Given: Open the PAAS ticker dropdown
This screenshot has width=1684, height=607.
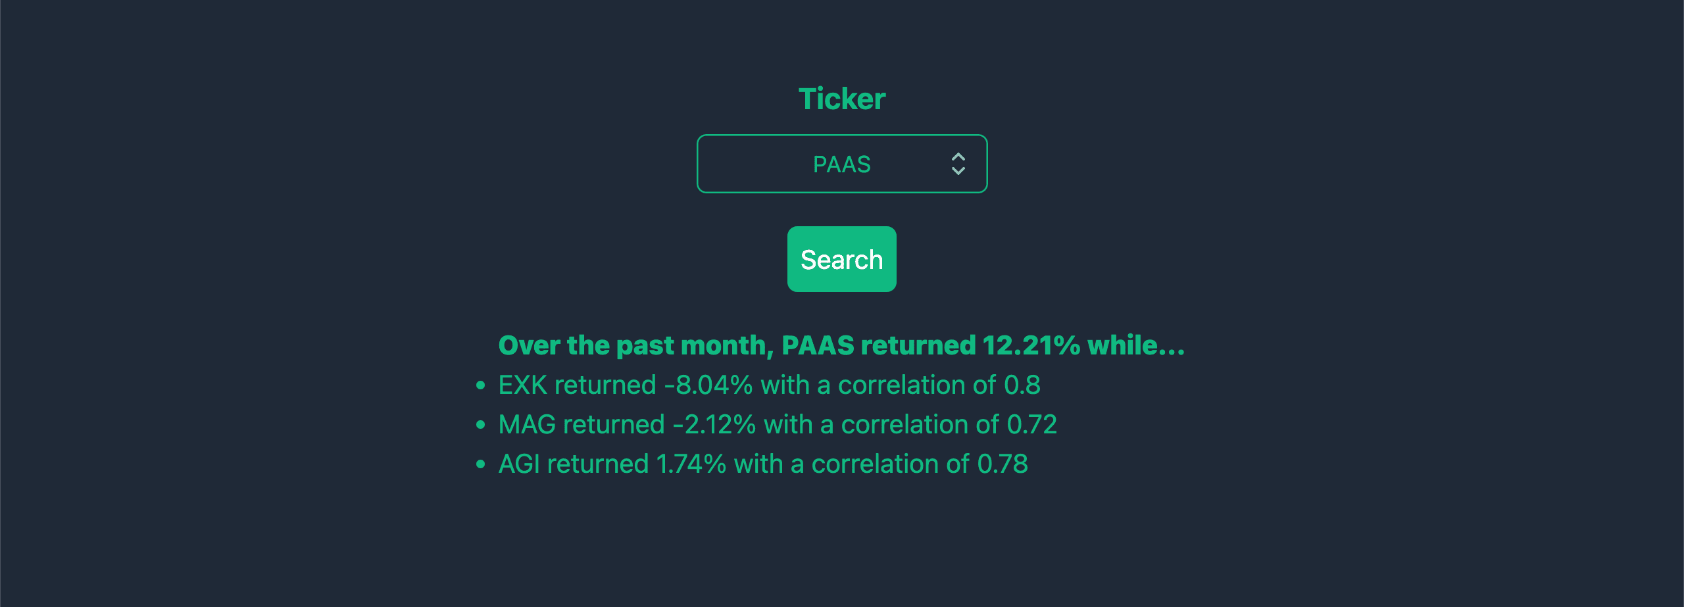Looking at the screenshot, I should click(841, 164).
